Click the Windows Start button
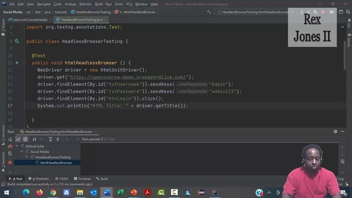 pos(7,193)
